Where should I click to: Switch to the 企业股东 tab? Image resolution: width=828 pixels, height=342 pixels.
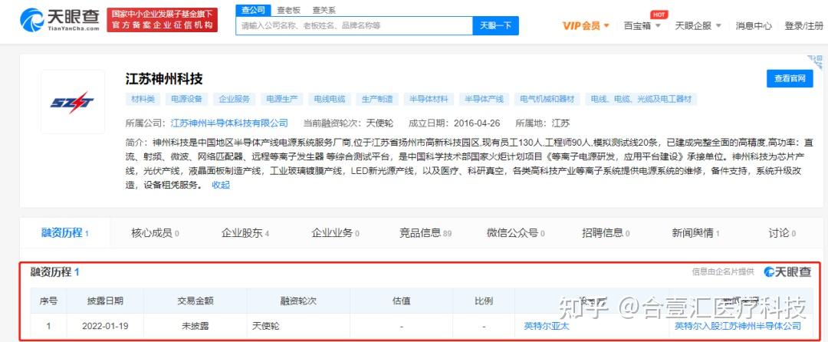point(245,233)
